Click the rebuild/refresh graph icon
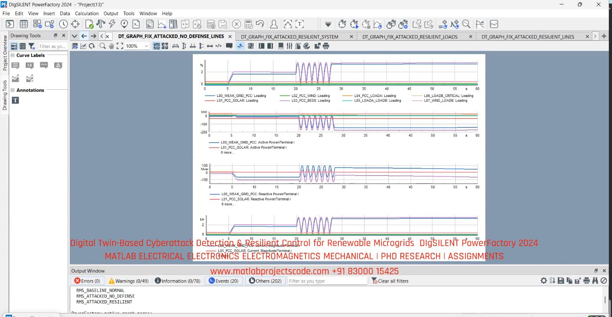 [x=92, y=46]
